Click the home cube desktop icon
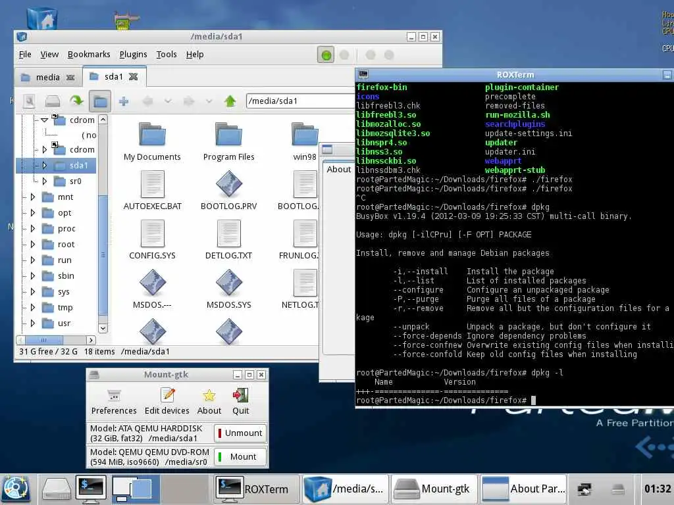Image resolution: width=674 pixels, height=505 pixels. click(42, 18)
